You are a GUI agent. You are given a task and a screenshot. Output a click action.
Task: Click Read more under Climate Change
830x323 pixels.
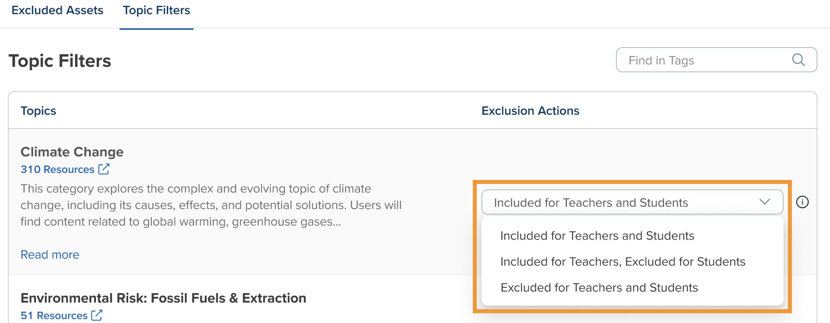point(50,255)
